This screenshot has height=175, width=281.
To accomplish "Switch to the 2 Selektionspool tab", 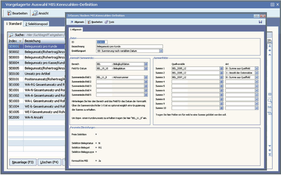I will click(x=36, y=24).
